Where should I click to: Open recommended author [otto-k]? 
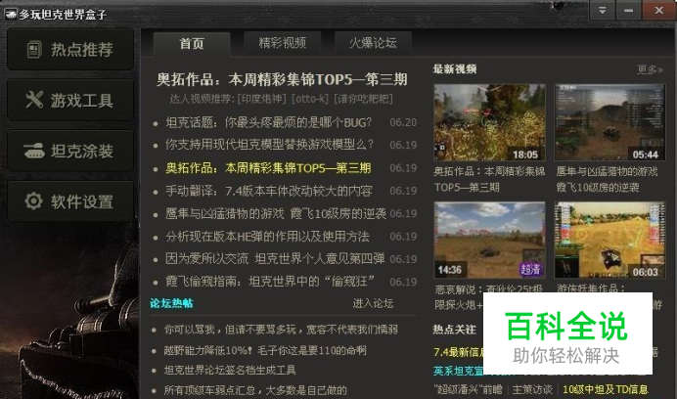[x=310, y=99]
